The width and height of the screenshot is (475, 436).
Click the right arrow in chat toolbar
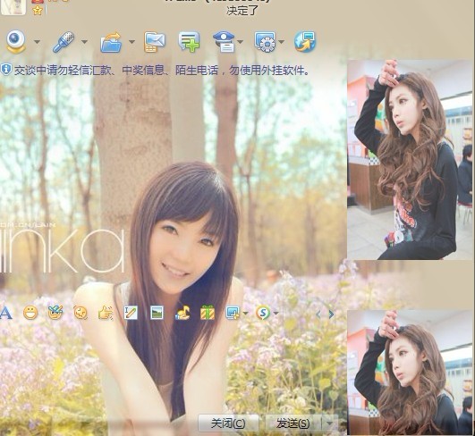(331, 314)
